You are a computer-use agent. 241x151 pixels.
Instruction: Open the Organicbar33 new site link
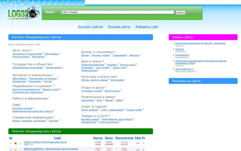pos(182,55)
